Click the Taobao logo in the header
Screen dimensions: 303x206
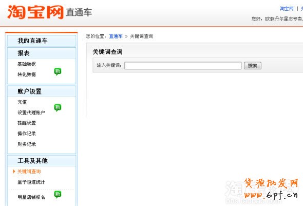tap(35, 12)
